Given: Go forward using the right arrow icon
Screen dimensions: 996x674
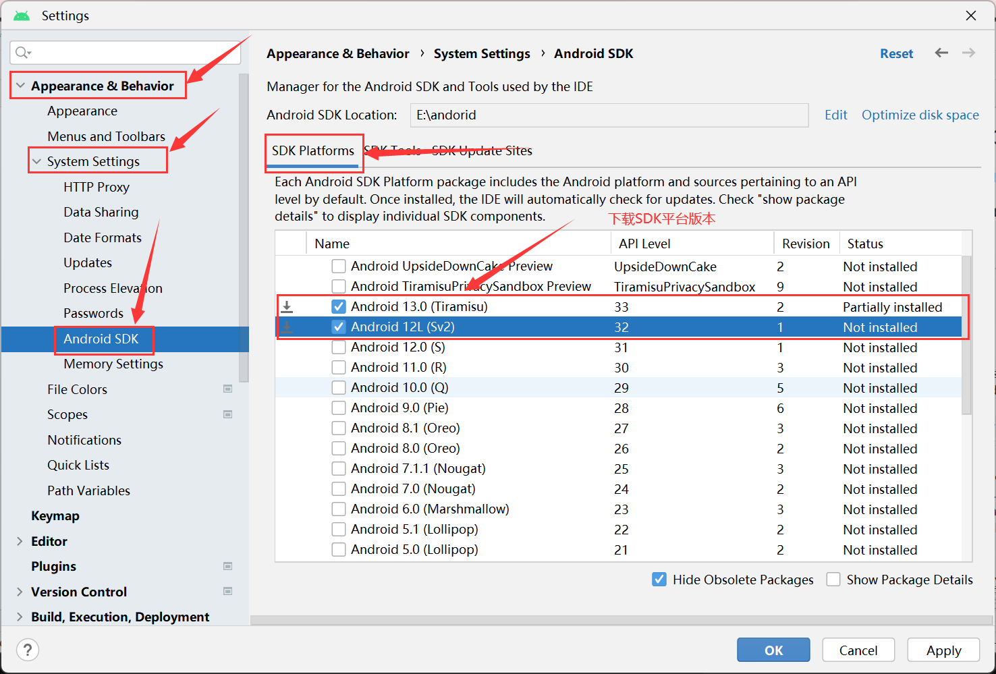Looking at the screenshot, I should click(968, 53).
